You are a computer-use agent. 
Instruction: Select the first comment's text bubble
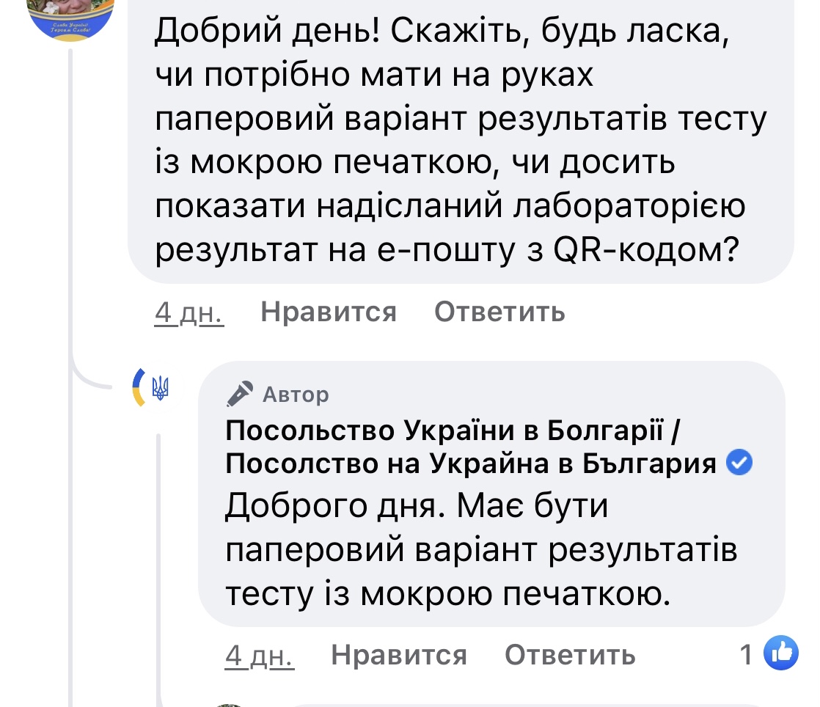[x=461, y=139]
